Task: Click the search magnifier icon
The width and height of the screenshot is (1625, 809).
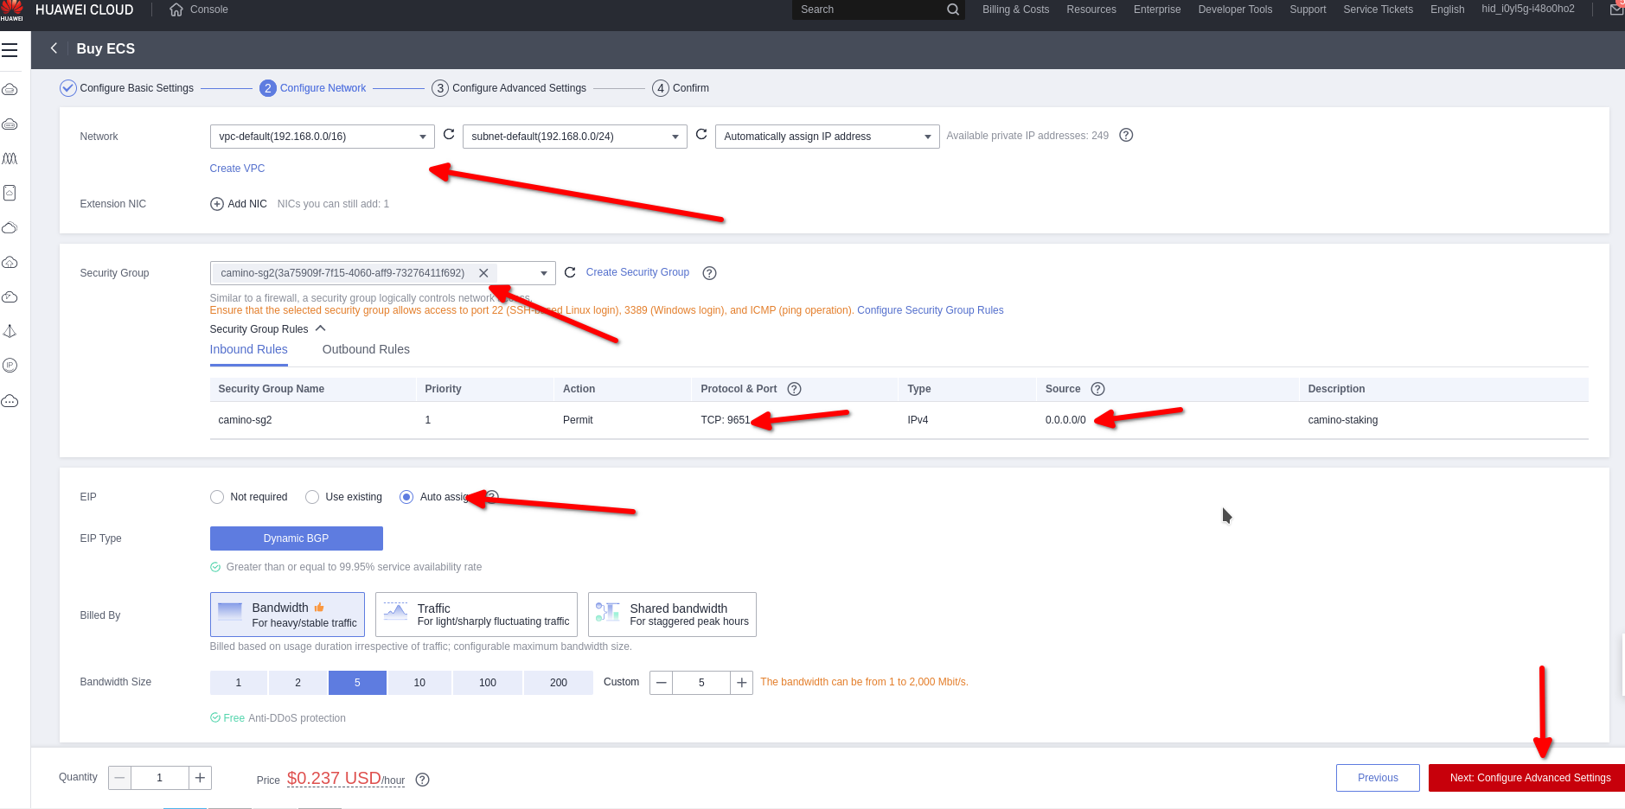Action: [x=953, y=10]
